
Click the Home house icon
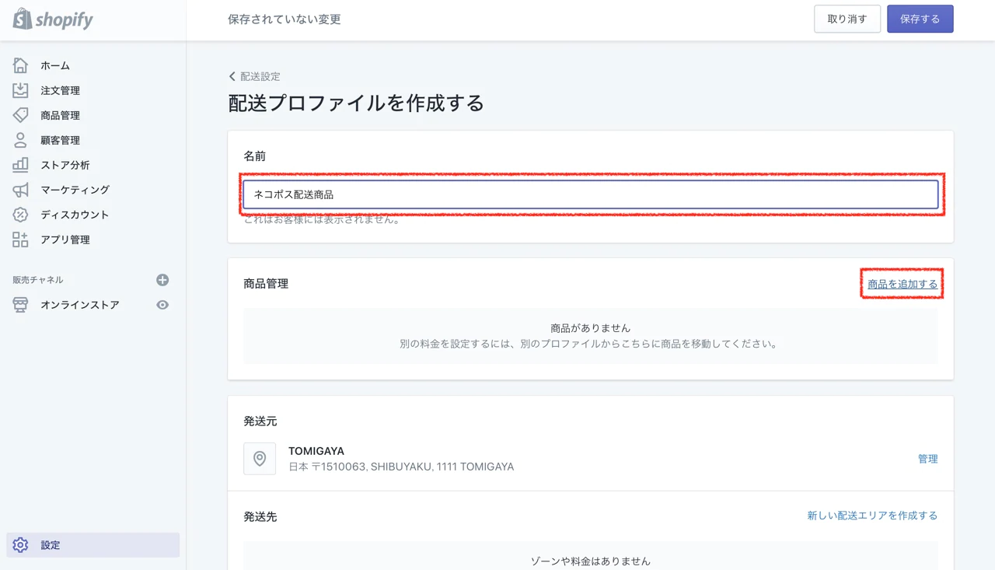pyautogui.click(x=20, y=65)
